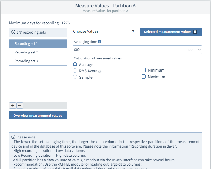Add a new recording set with plus button
This screenshot has height=169, width=211.
(13, 106)
